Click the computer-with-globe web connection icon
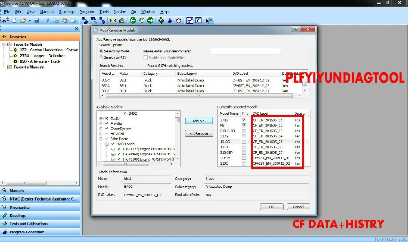This screenshot has height=242, width=408. (x=102, y=20)
